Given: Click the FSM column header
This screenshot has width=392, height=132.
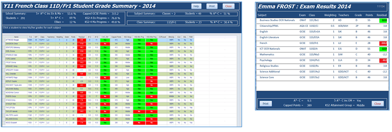Looking at the screenshot, I should 191,37.
